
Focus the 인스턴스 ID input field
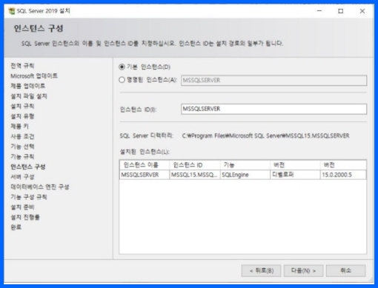click(x=273, y=109)
